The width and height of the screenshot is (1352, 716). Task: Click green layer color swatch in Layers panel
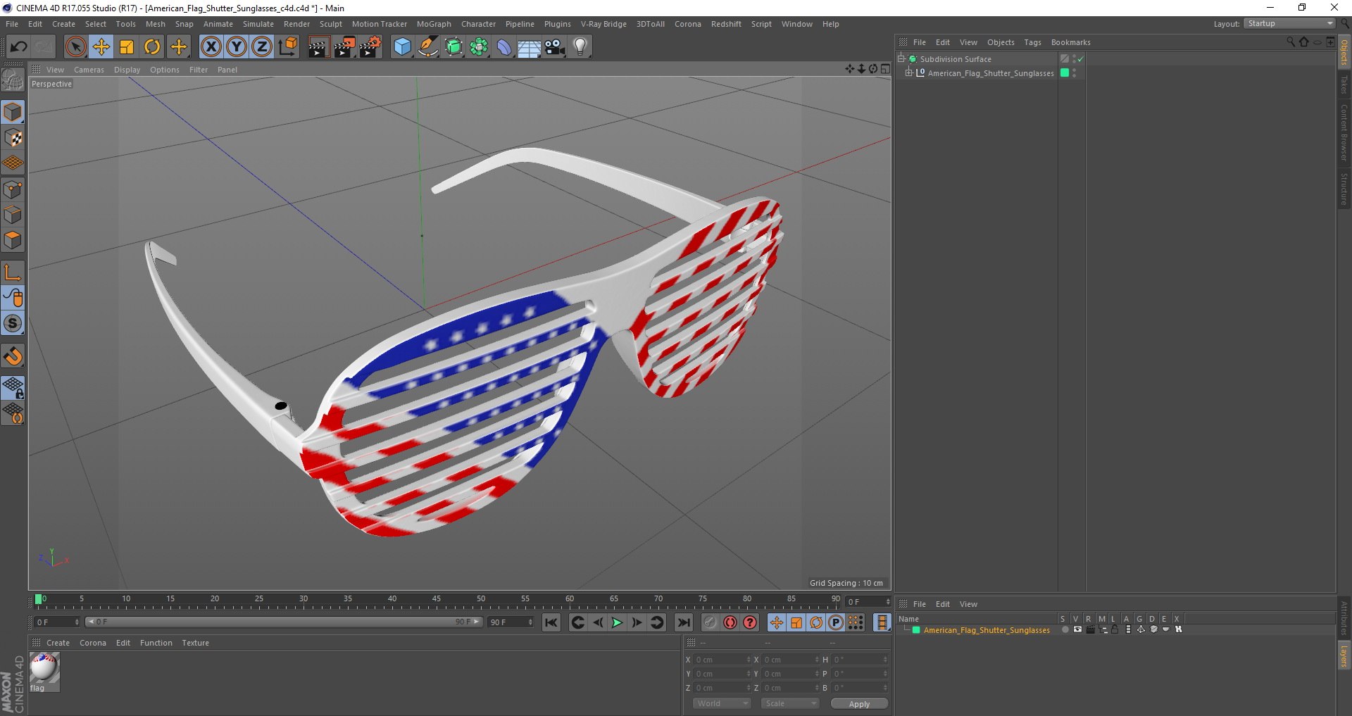pyautogui.click(x=916, y=630)
